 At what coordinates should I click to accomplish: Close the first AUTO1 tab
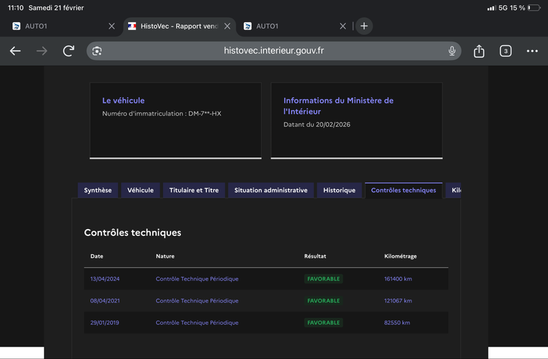[112, 26]
